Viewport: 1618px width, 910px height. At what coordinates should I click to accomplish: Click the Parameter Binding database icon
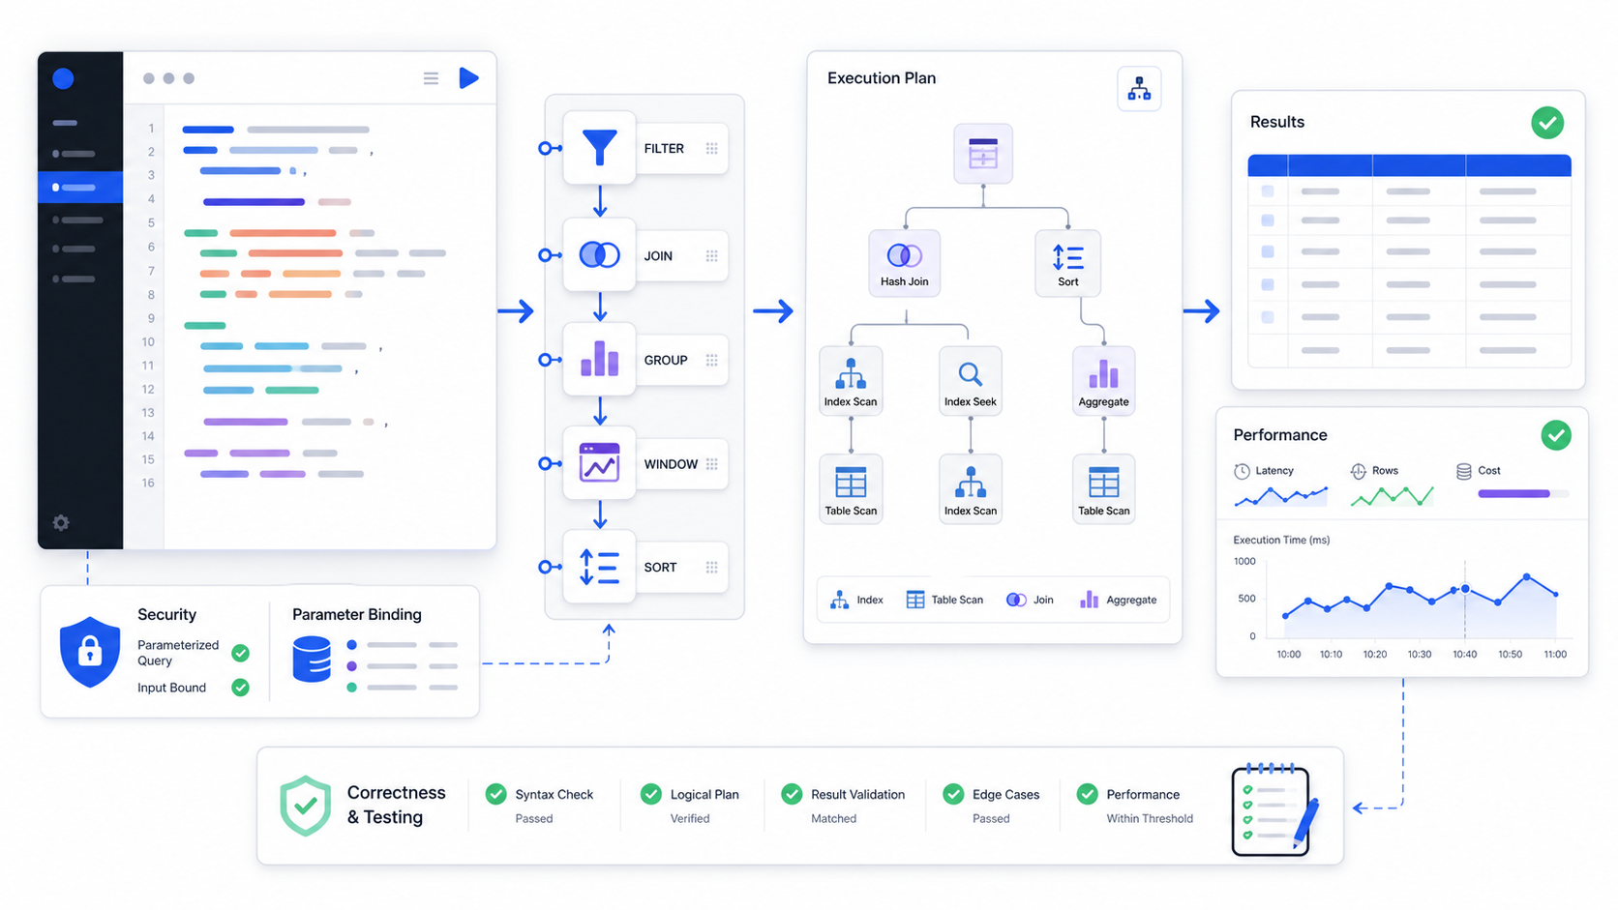312,659
